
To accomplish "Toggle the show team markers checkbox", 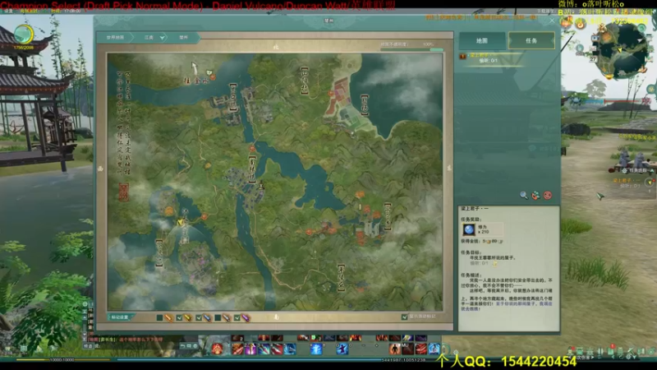I will pyautogui.click(x=404, y=317).
